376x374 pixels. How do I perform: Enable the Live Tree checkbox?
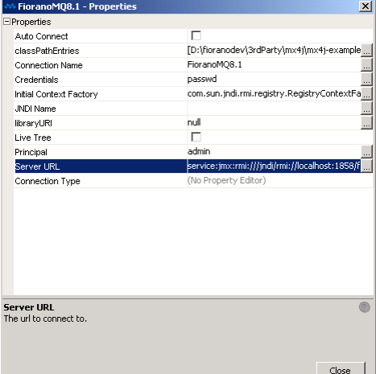point(196,137)
